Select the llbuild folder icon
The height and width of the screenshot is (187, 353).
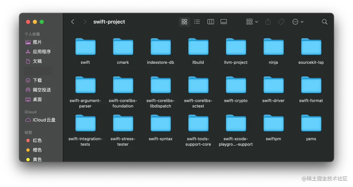pos(198,47)
